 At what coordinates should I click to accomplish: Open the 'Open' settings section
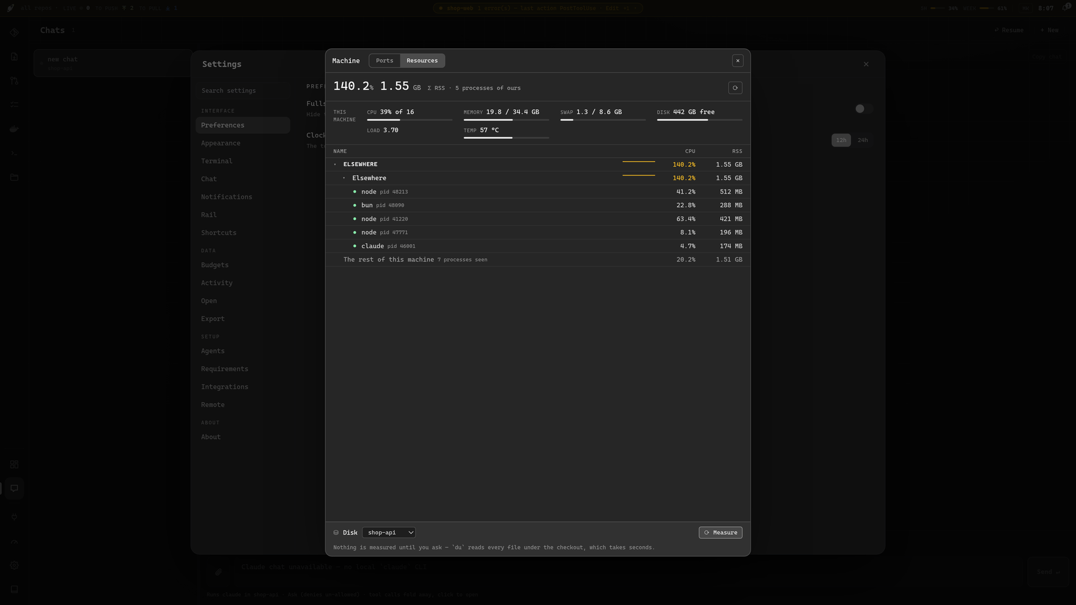click(243, 301)
